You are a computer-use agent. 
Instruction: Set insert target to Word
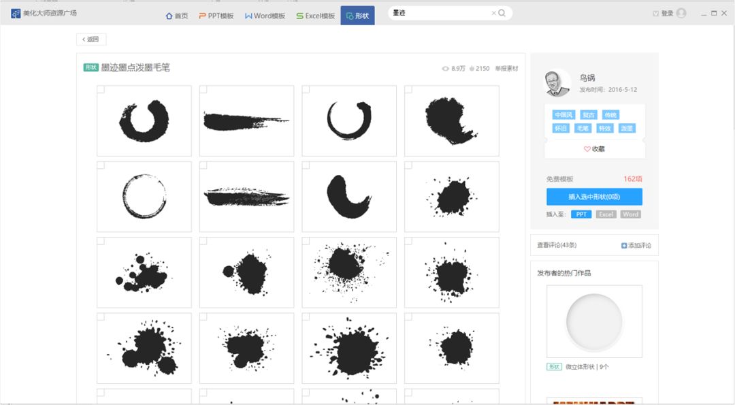point(631,214)
